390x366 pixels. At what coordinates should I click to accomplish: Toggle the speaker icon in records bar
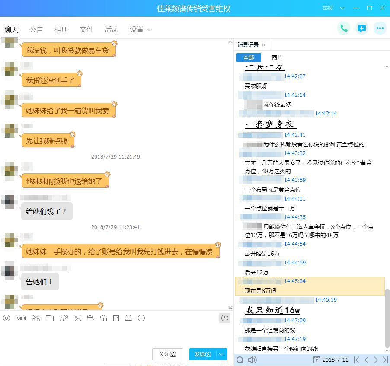(x=252, y=360)
